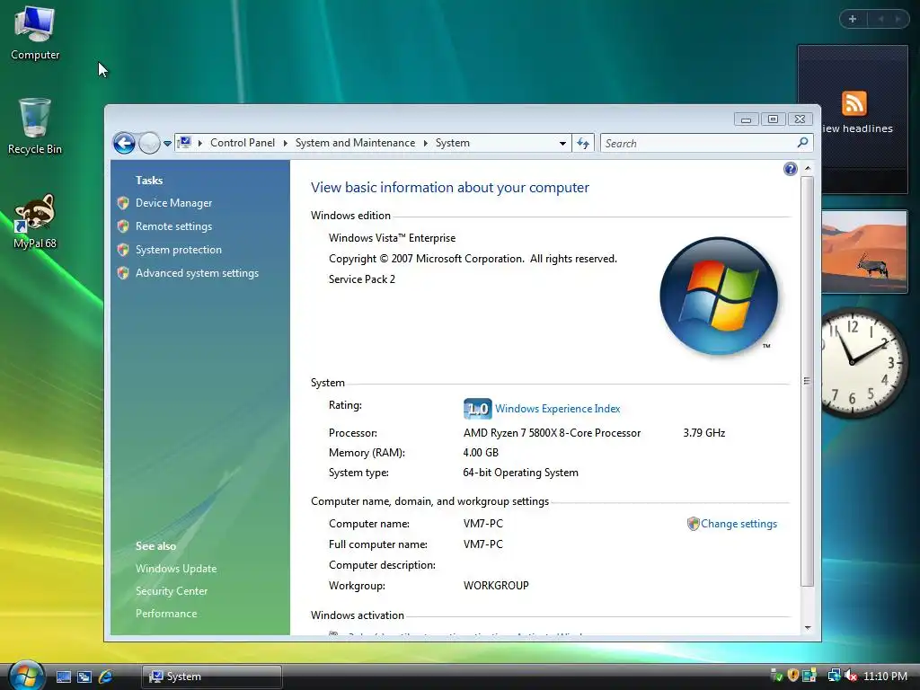Open Advanced system settings

tap(197, 273)
